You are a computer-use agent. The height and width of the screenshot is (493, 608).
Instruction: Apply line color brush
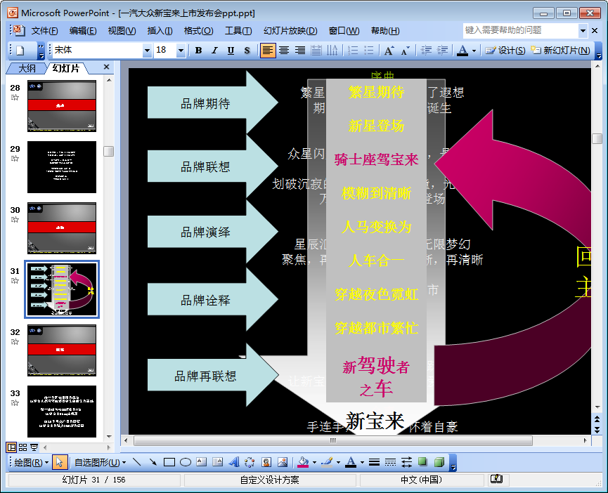[328, 462]
